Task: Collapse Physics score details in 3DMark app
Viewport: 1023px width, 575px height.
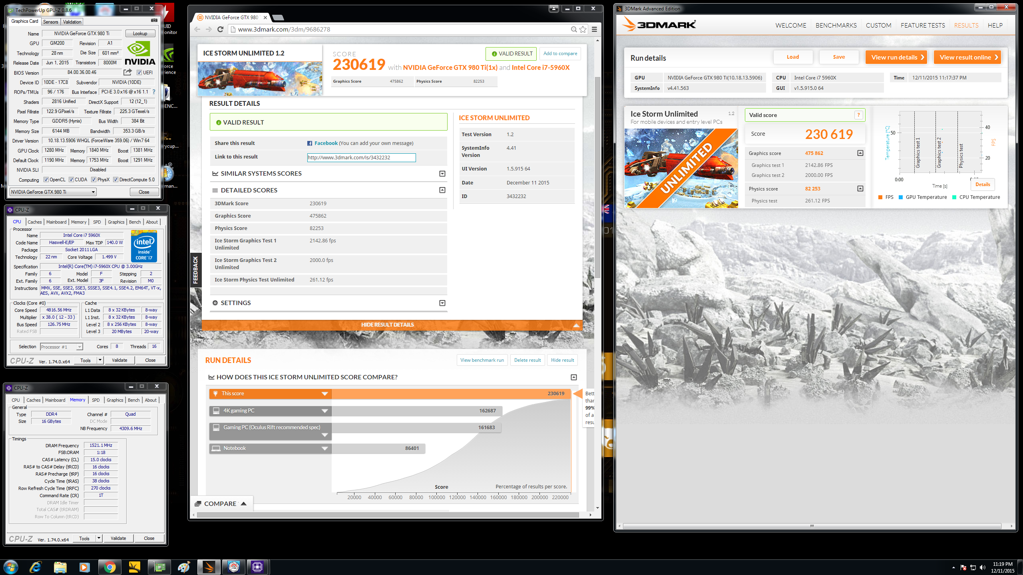Action: click(x=860, y=188)
